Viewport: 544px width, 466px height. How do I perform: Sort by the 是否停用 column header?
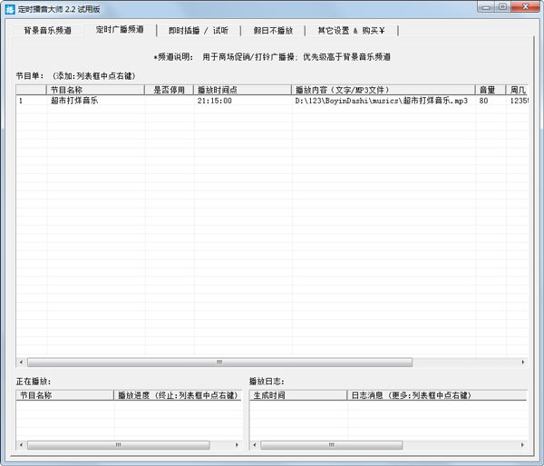169,90
